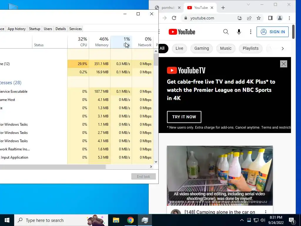Open the Windows Start menu
This screenshot has height=226, width=301.
[x=7, y=220]
